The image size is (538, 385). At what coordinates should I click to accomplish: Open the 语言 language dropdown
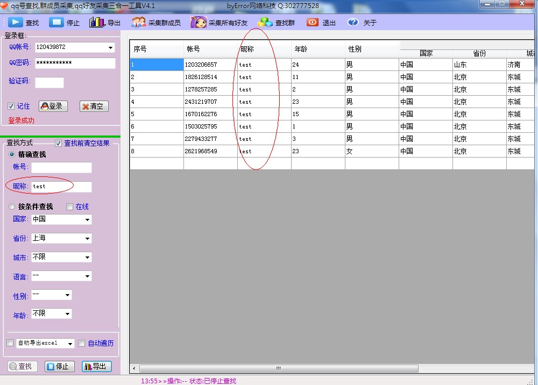pyautogui.click(x=87, y=276)
